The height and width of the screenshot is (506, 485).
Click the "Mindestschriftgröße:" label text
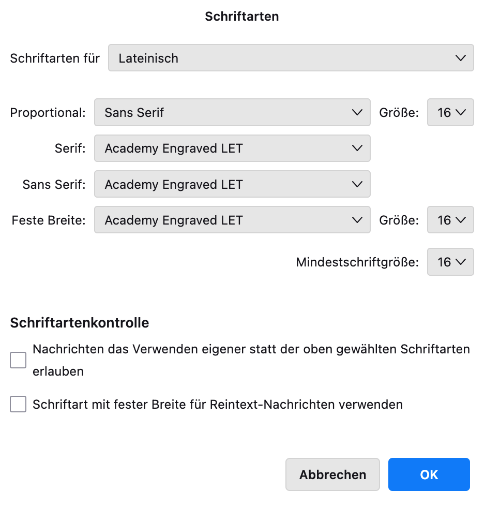point(357,262)
